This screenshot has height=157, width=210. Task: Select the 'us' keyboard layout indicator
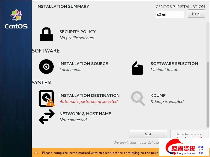pos(164,15)
